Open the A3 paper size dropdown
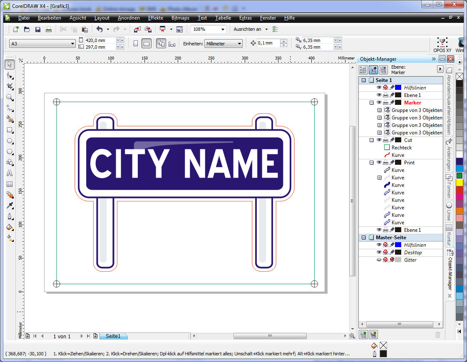467x362 pixels. (72, 44)
